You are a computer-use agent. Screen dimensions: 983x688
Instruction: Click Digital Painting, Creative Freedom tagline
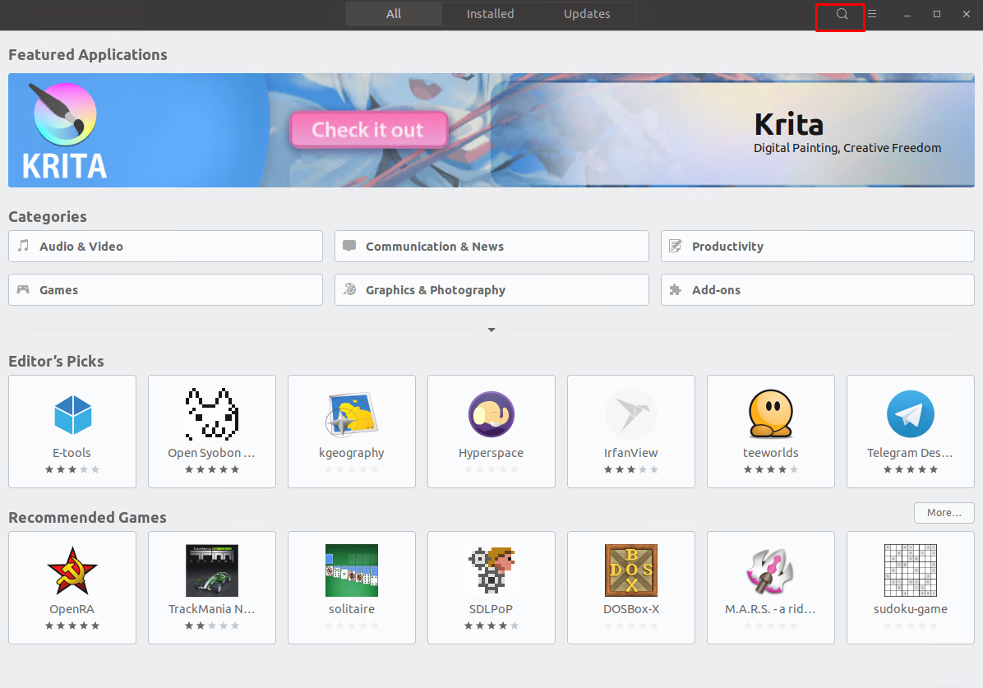[847, 148]
